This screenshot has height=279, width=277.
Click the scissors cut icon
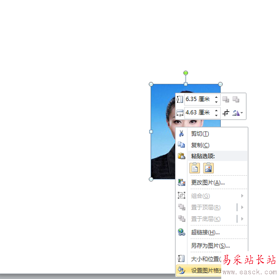coord(181,133)
